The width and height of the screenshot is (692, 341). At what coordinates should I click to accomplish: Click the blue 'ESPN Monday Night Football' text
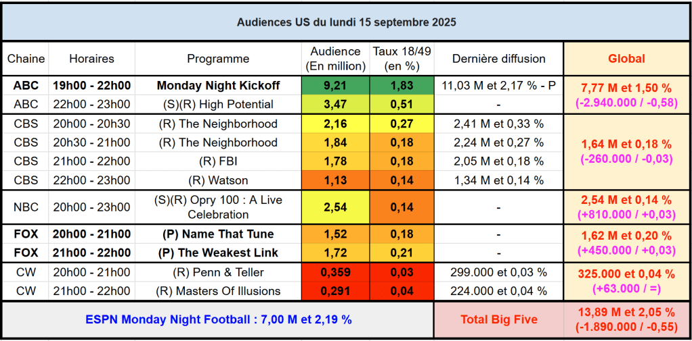218,320
